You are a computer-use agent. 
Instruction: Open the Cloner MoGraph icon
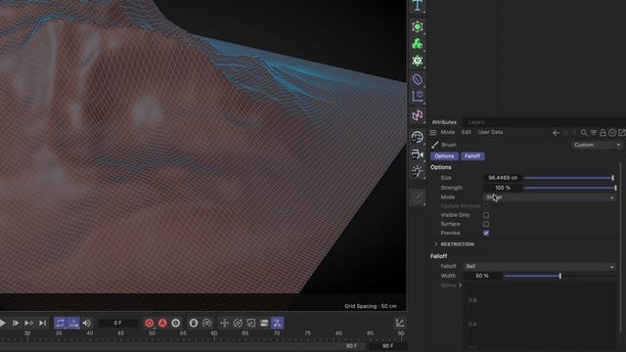click(x=418, y=43)
